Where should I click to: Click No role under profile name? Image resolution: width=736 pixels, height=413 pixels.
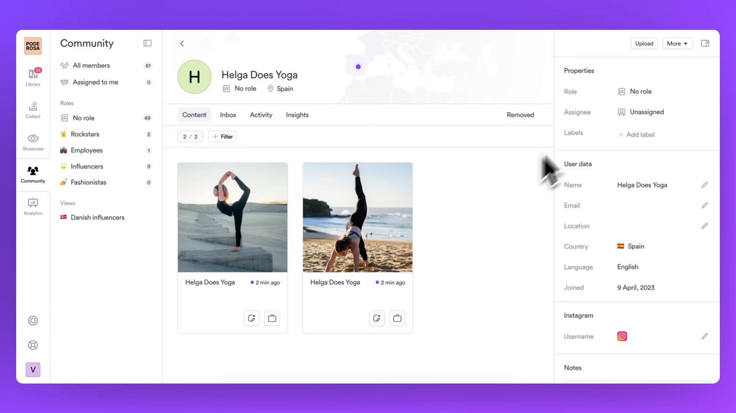[x=239, y=88]
